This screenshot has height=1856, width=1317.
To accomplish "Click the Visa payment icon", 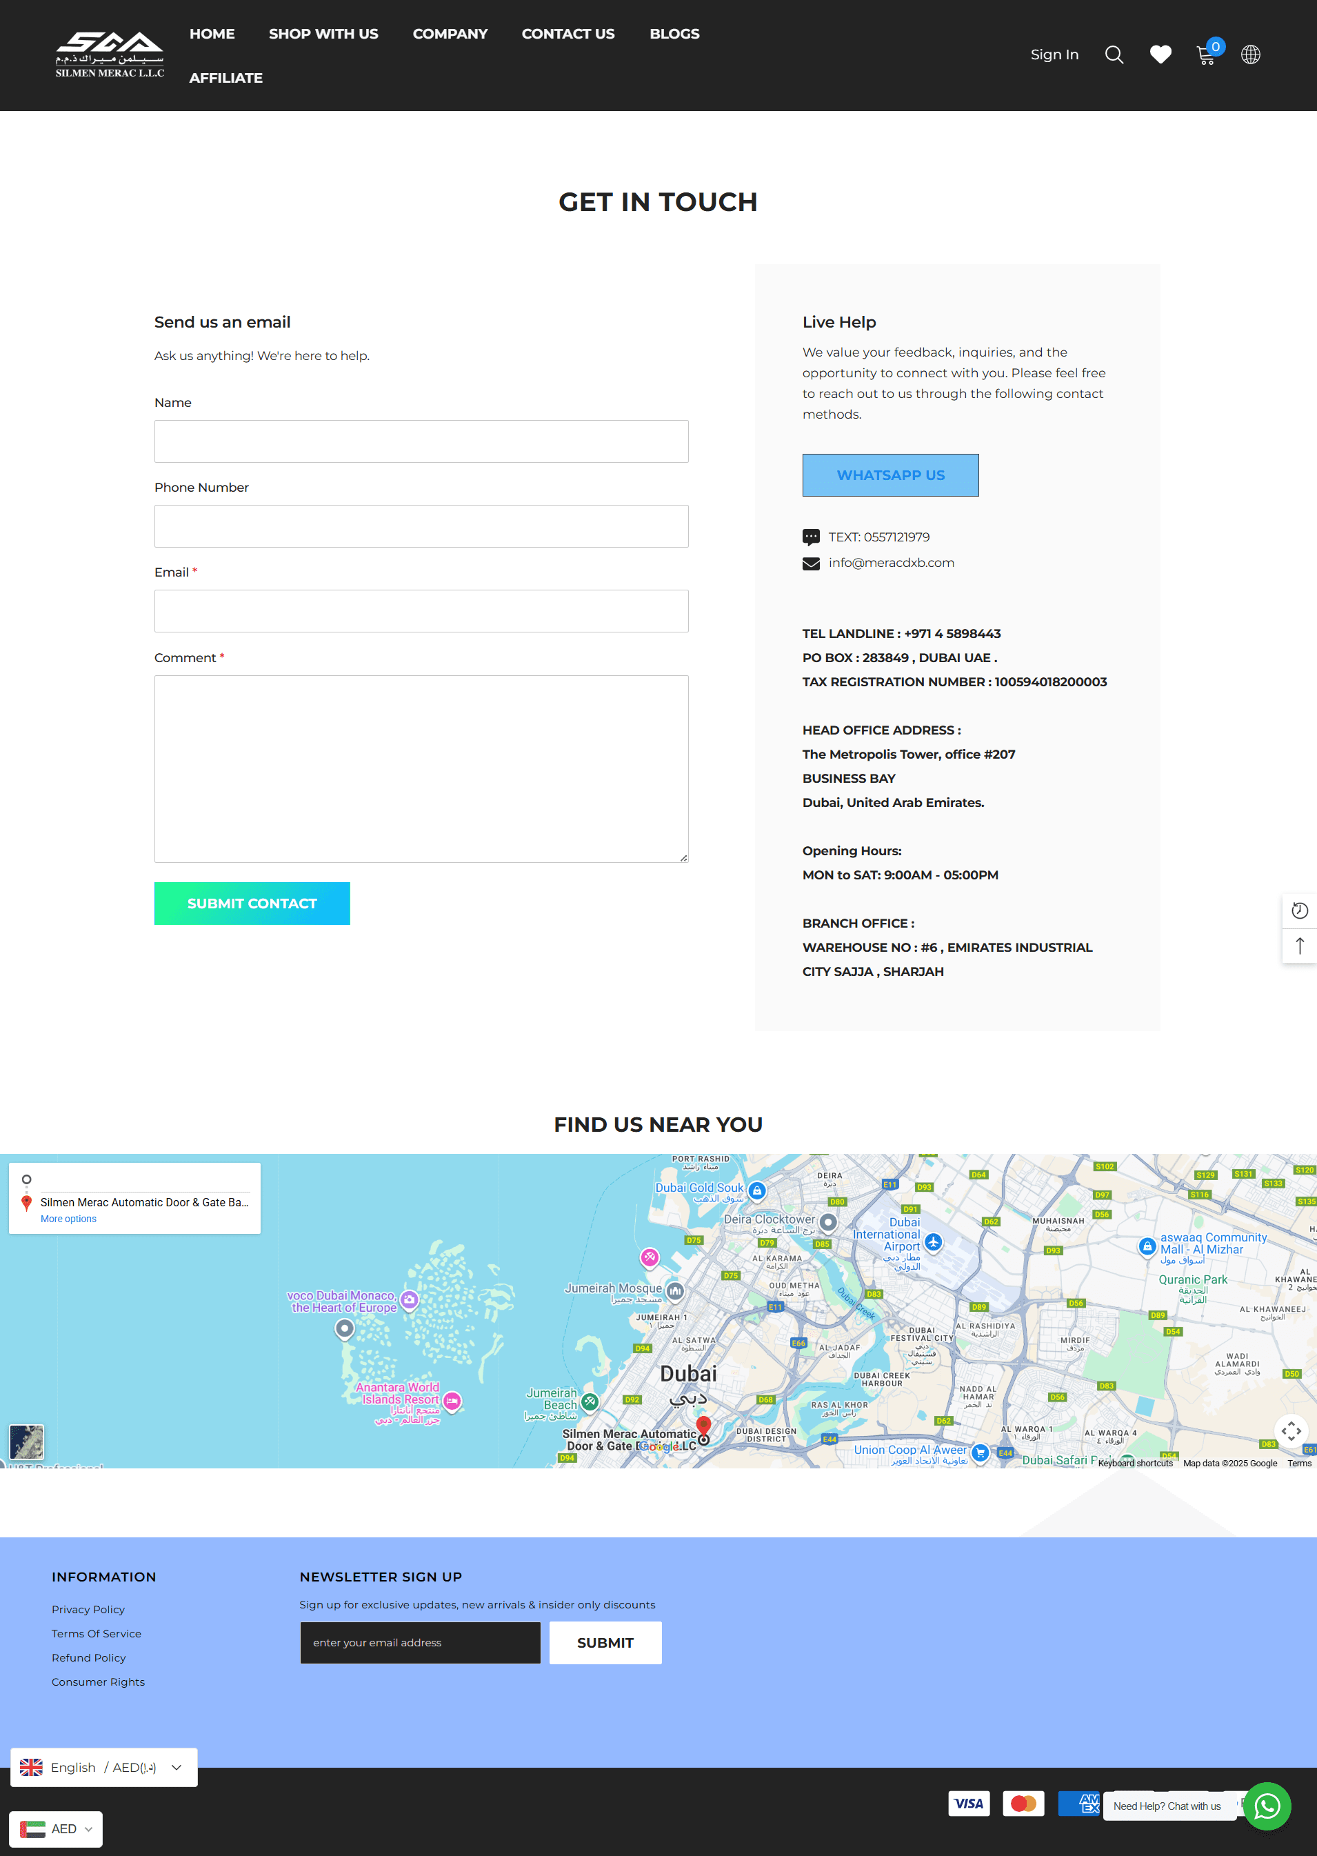I will 969,1804.
